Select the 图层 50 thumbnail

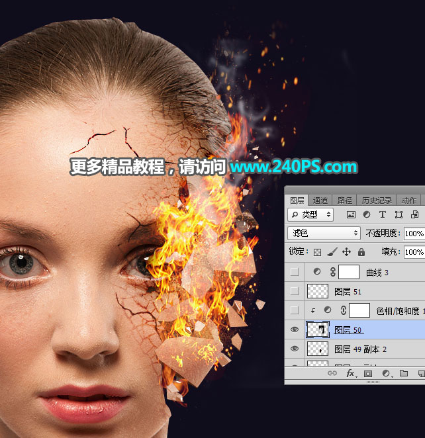[x=317, y=329]
